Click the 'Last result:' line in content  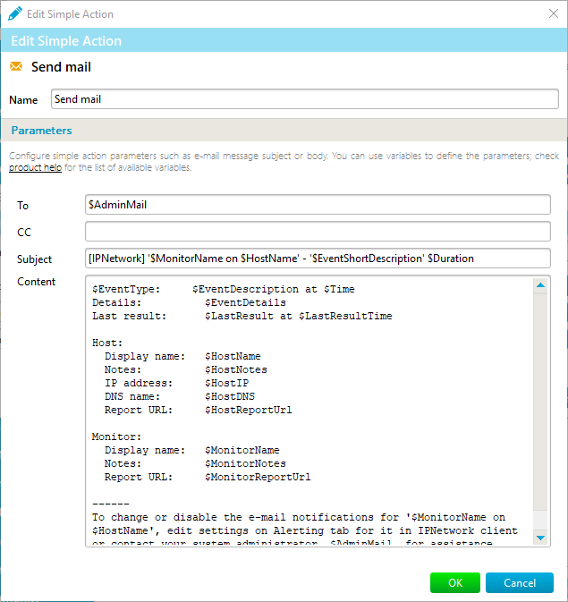pyautogui.click(x=242, y=316)
